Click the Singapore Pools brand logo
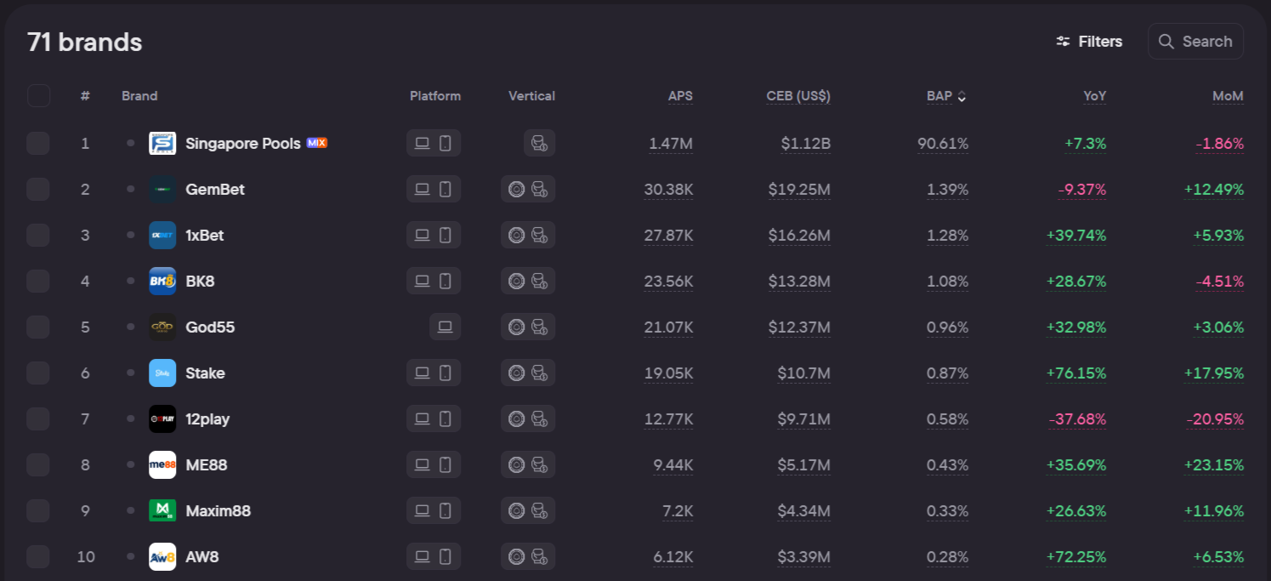Screen dimensions: 1271x581 (x=162, y=143)
